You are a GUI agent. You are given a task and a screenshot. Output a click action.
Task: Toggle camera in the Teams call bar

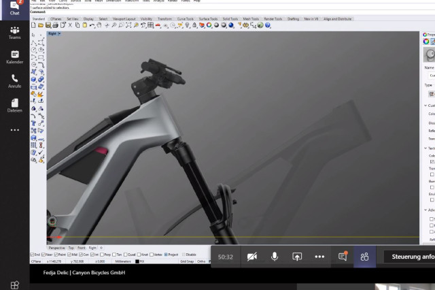[252, 257]
